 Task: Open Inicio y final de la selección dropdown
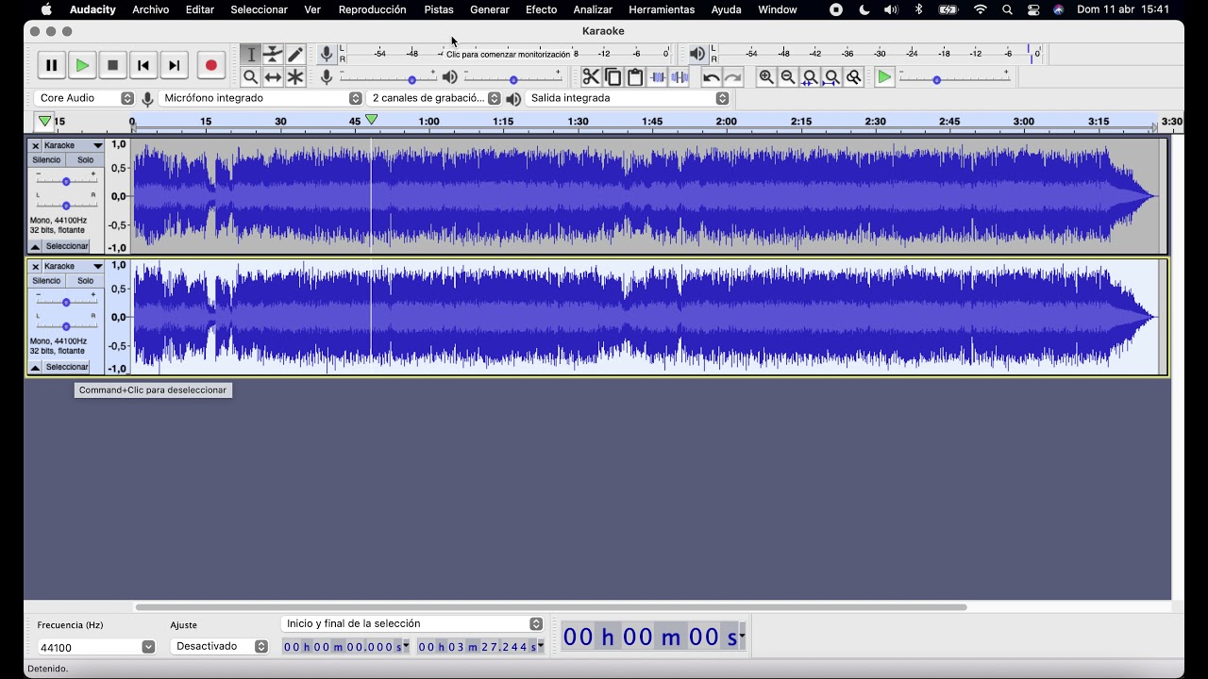[x=412, y=624]
